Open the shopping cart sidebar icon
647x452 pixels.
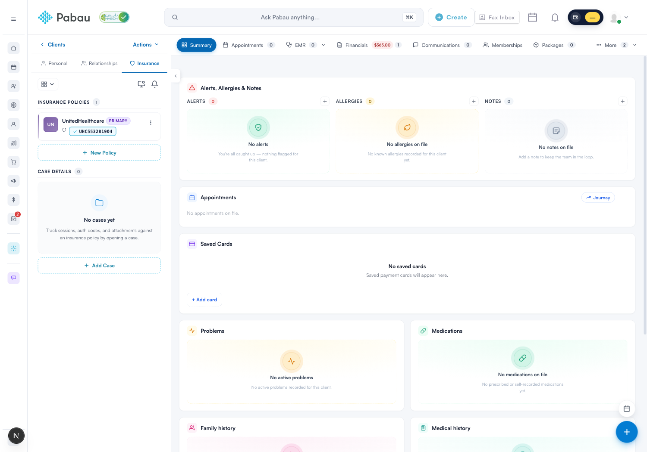pyautogui.click(x=13, y=162)
